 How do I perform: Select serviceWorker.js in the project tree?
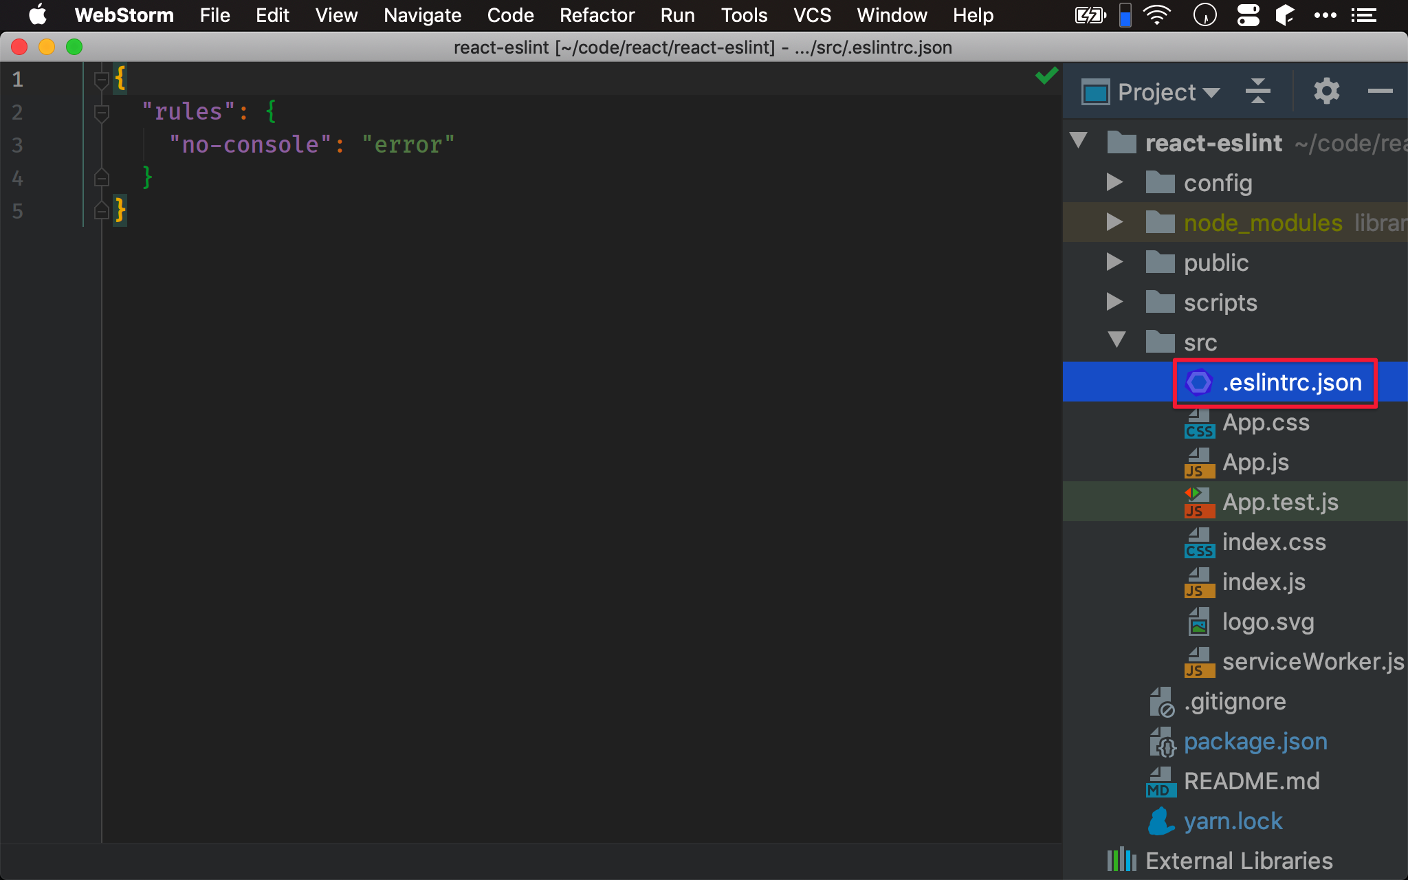pos(1235,661)
